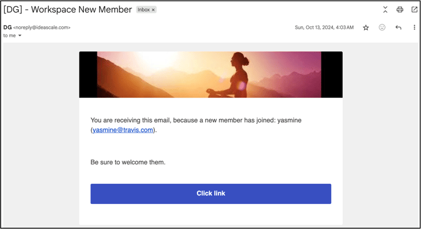Click the meditation banner image
Viewport: 421px width, 229px height.
[x=210, y=75]
